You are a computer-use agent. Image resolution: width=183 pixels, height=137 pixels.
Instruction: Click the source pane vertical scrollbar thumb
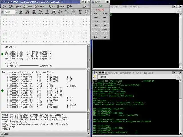click(x=89, y=60)
